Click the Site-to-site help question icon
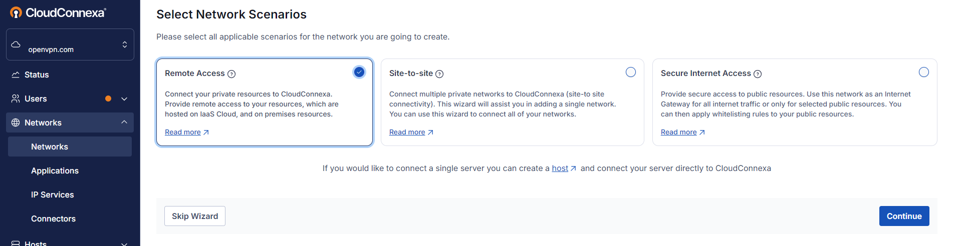This screenshot has height=246, width=960. pyautogui.click(x=439, y=74)
